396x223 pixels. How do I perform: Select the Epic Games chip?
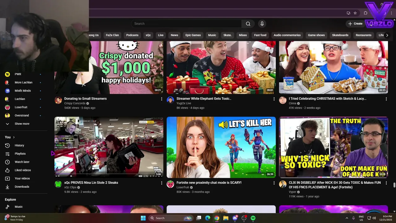(193, 35)
